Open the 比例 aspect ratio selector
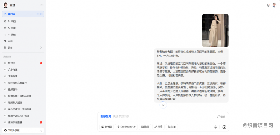 click(x=145, y=127)
